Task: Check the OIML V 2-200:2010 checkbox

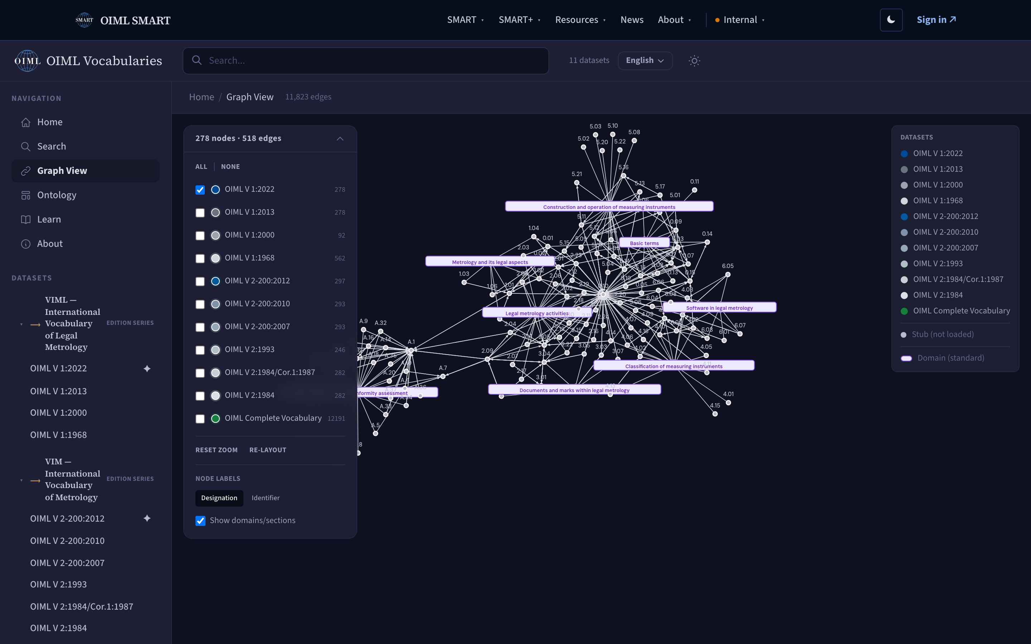Action: click(x=200, y=304)
